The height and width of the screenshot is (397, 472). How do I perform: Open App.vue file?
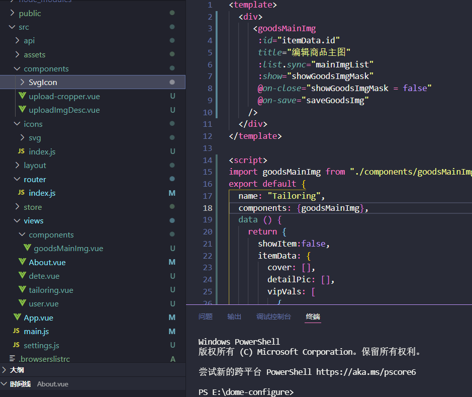pyautogui.click(x=39, y=318)
